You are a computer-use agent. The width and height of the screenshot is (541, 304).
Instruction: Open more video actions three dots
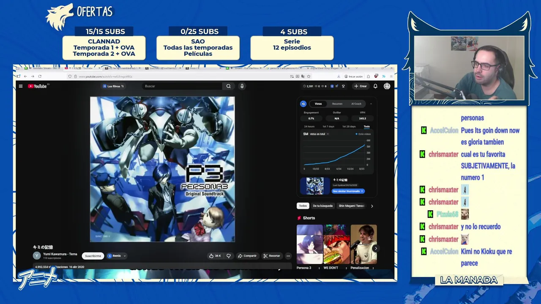(288, 256)
